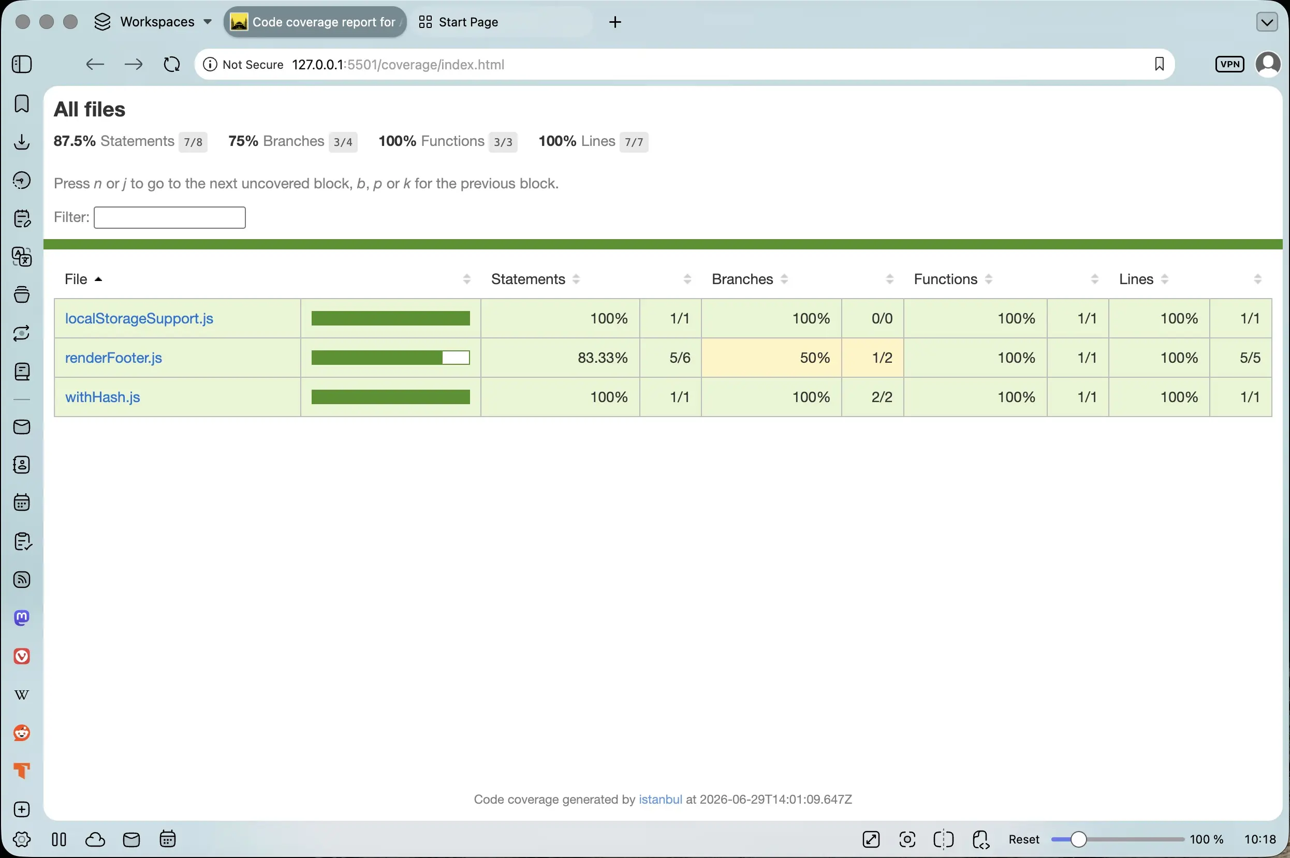The height and width of the screenshot is (858, 1290).
Task: Open the user profile avatar
Action: click(x=1268, y=64)
